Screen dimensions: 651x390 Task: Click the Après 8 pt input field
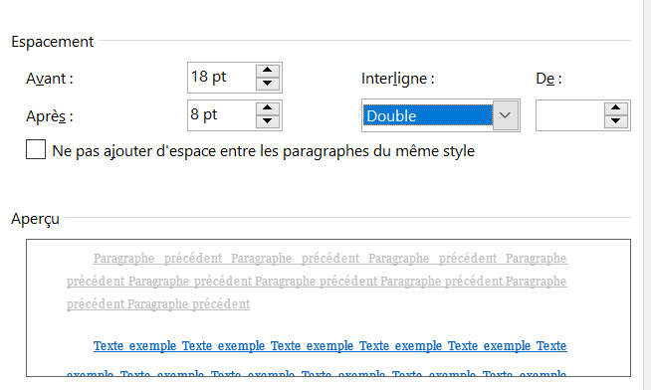(x=221, y=115)
